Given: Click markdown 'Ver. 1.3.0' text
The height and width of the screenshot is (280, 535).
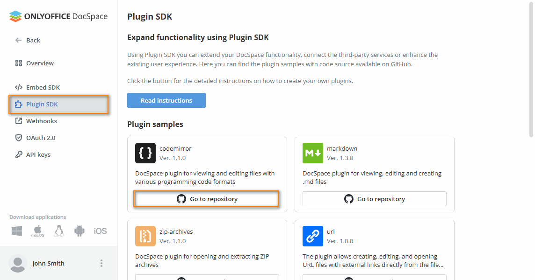Looking at the screenshot, I should pyautogui.click(x=340, y=158).
